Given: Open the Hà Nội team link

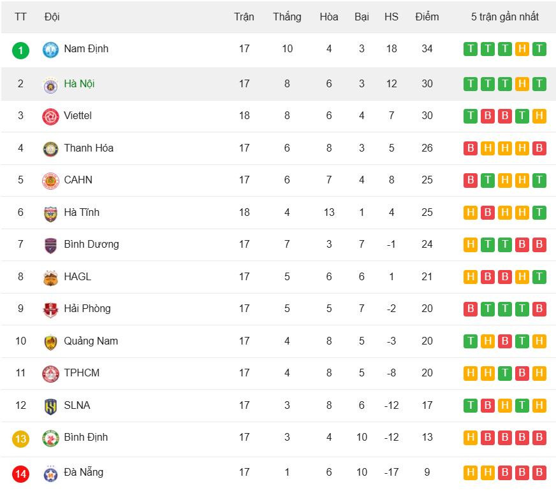Looking at the screenshot, I should point(79,83).
